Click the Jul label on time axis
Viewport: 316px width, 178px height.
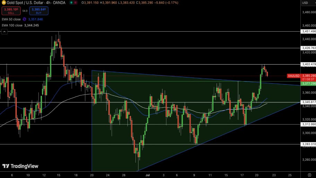pyautogui.click(x=148, y=175)
